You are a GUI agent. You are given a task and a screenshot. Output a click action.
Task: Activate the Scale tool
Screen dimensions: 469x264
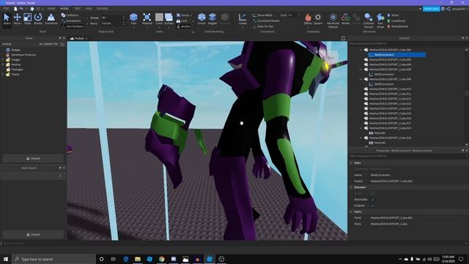pyautogui.click(x=27, y=18)
